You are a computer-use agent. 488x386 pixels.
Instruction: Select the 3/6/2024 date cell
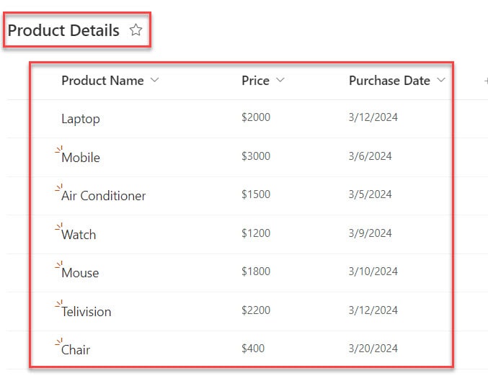coord(370,156)
